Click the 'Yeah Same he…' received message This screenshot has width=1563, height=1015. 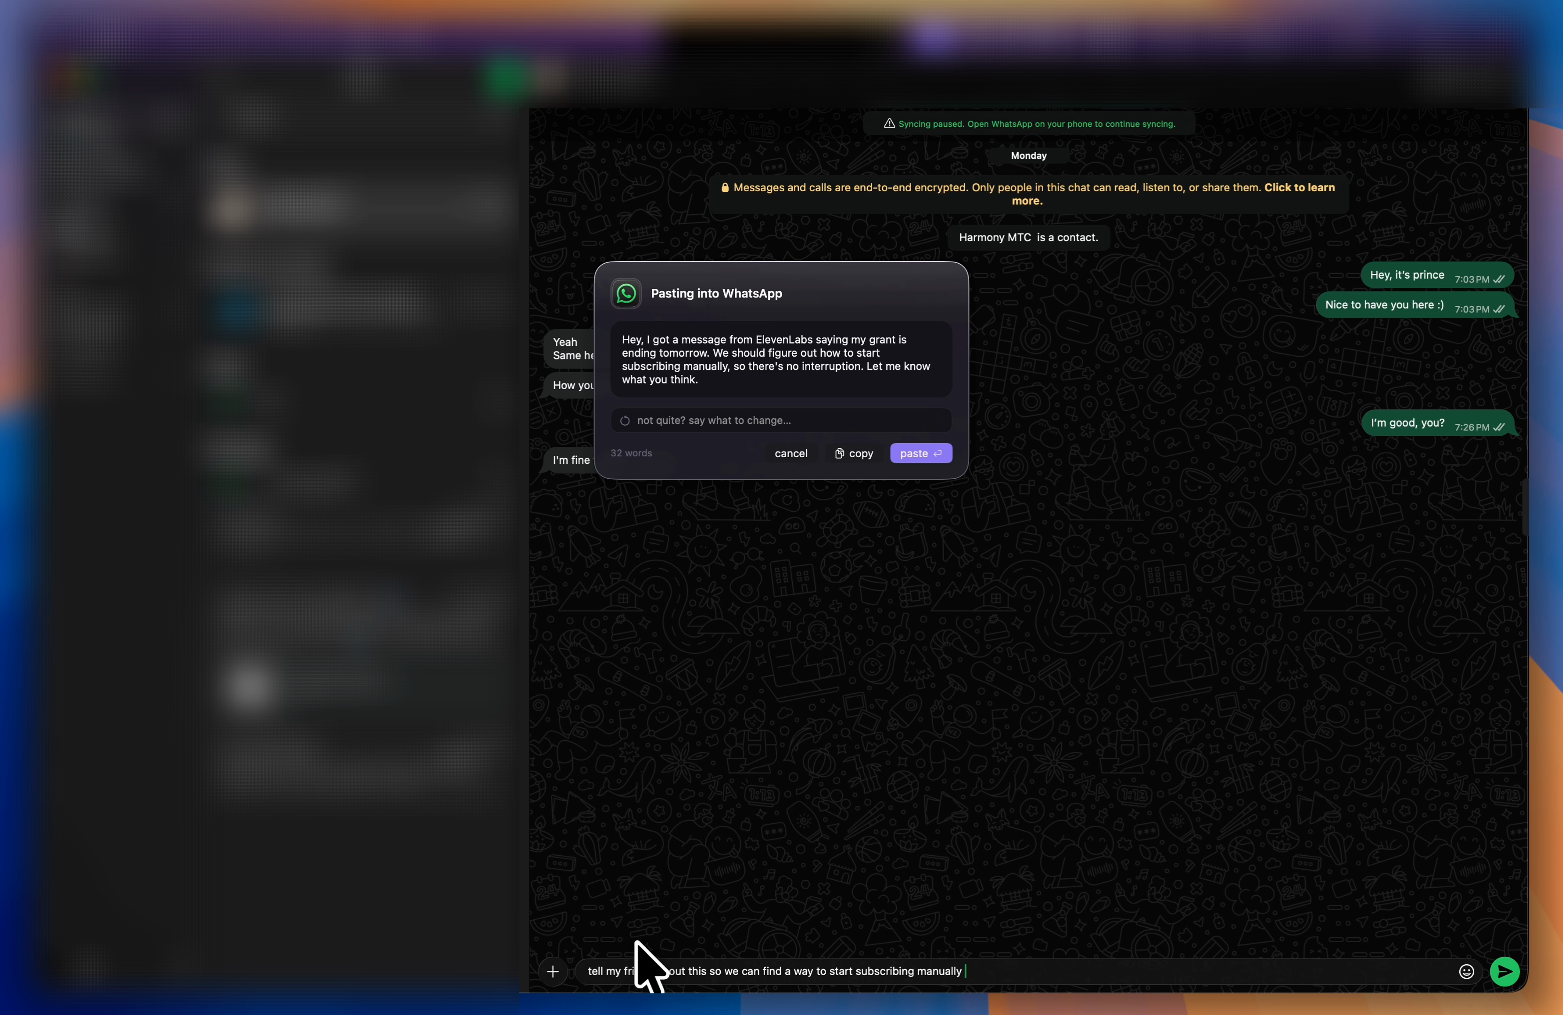570,349
